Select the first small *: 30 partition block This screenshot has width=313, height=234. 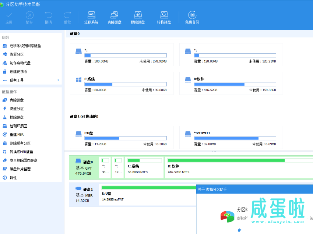105,167
